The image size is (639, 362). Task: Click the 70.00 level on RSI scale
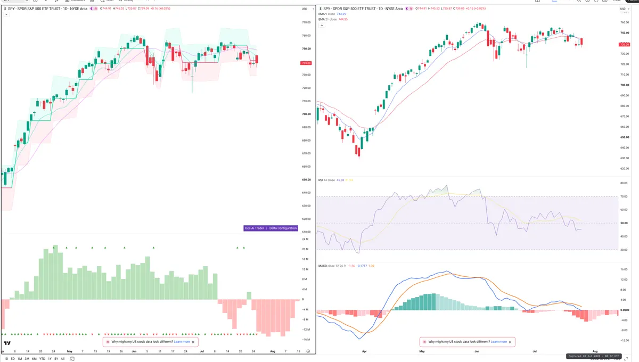click(x=624, y=196)
